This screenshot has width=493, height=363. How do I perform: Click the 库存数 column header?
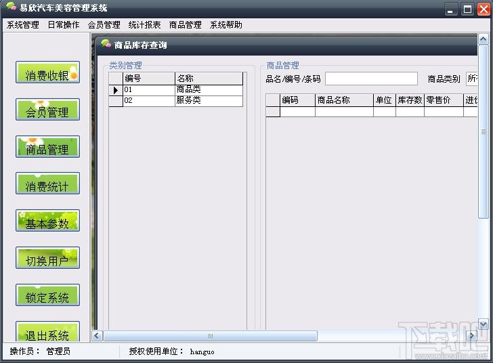tap(410, 100)
